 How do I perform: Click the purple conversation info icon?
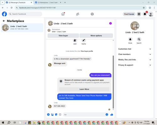pos(111,23)
